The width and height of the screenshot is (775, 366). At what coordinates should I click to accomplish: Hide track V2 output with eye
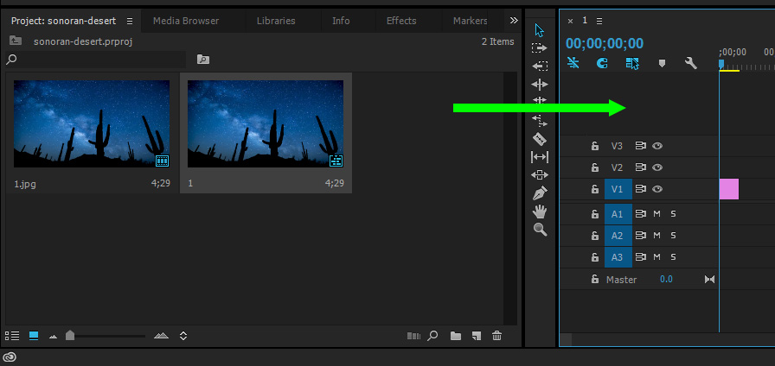click(657, 167)
